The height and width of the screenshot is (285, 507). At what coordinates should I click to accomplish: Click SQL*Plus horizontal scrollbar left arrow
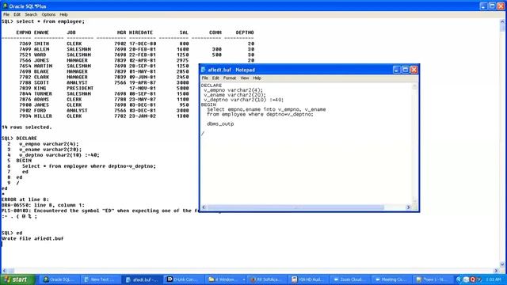pos(4,271)
